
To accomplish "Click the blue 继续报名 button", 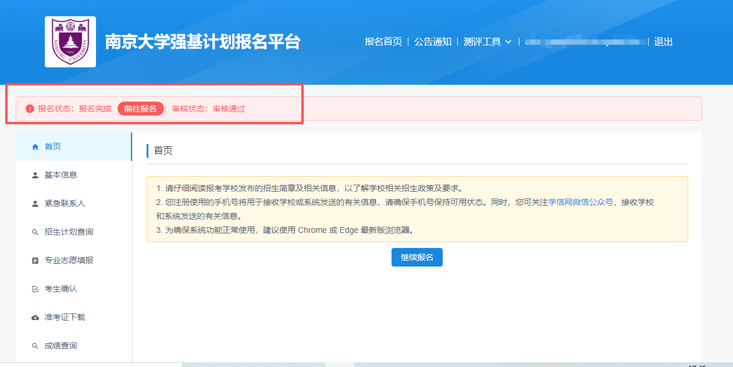I will pyautogui.click(x=417, y=257).
